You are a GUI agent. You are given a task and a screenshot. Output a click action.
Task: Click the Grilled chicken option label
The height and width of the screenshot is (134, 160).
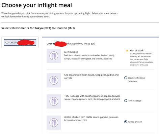135,122
